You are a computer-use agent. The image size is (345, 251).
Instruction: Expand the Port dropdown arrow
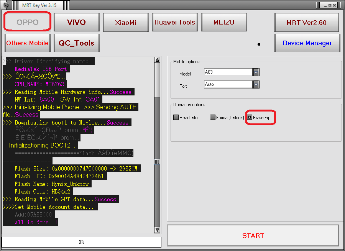(x=256, y=84)
